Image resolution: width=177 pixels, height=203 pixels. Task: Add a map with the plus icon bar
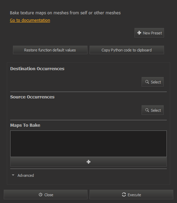[x=88, y=162]
